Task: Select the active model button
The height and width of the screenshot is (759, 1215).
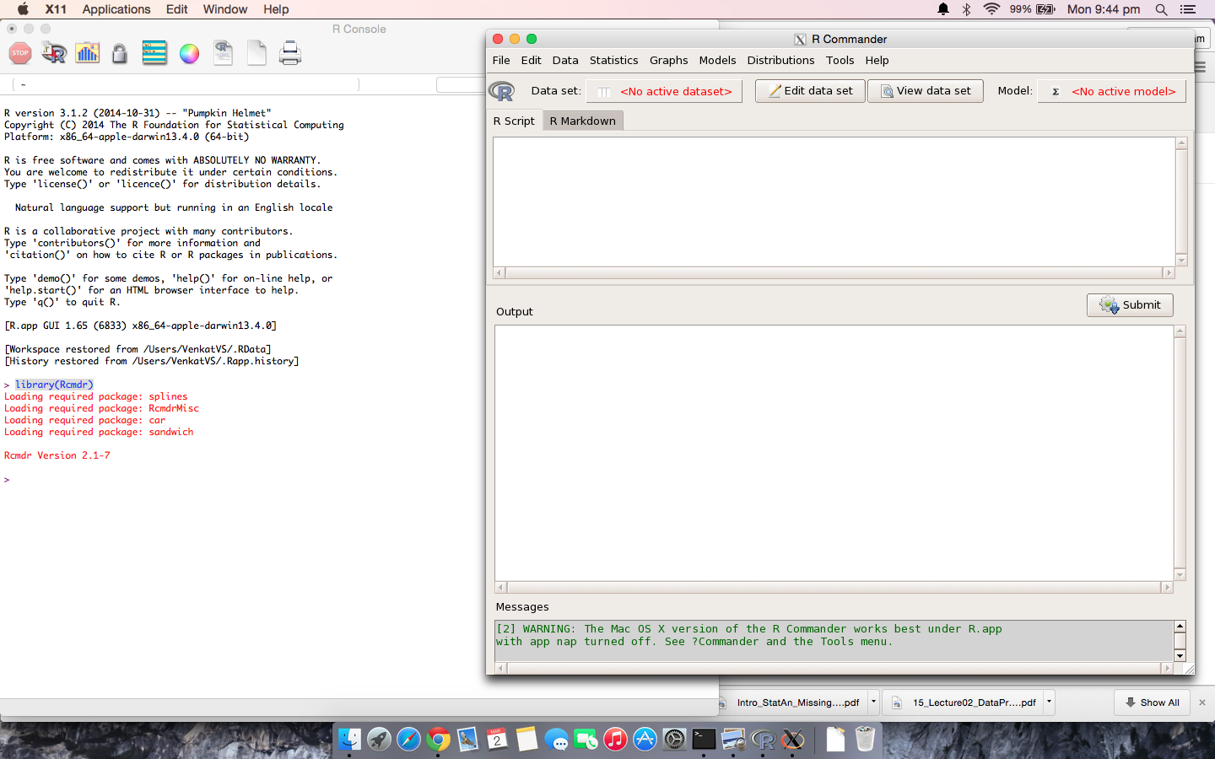Action: [x=1111, y=91]
